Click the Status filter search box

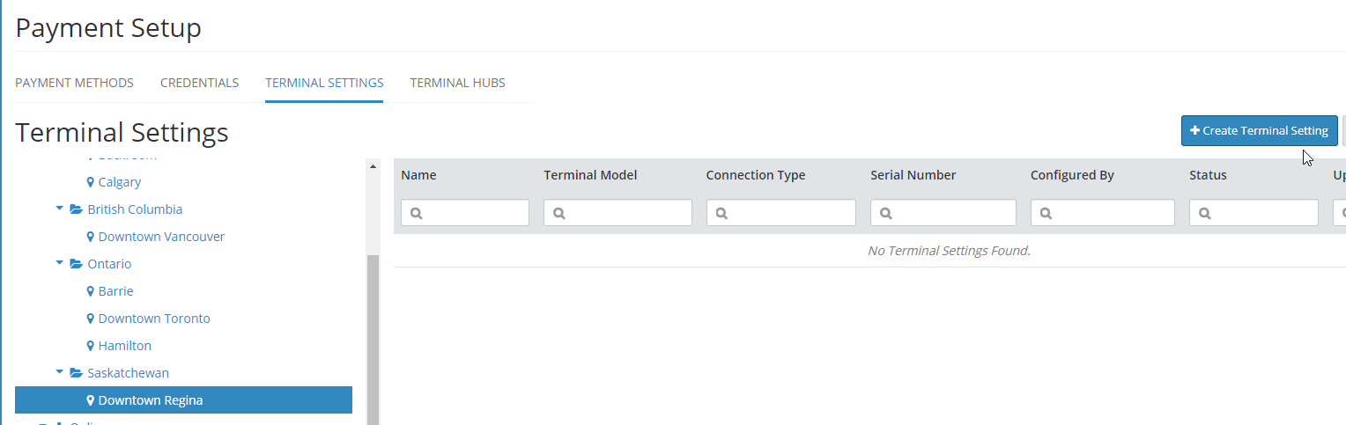[x=1254, y=213]
